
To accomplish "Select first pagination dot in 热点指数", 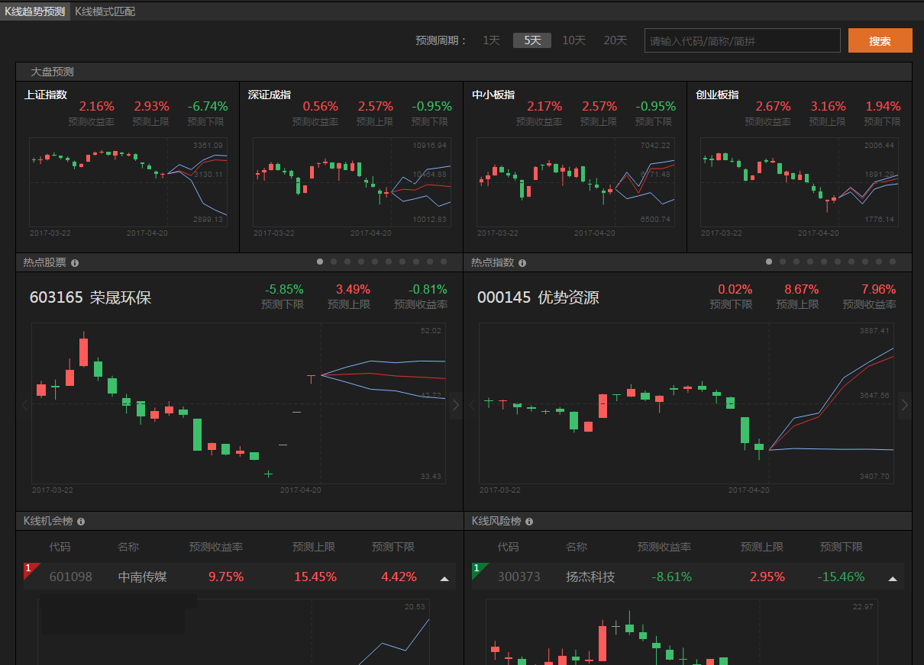I will point(769,262).
